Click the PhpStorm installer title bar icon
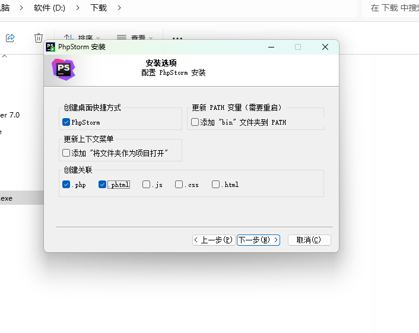The height and width of the screenshot is (333, 419). (x=50, y=47)
